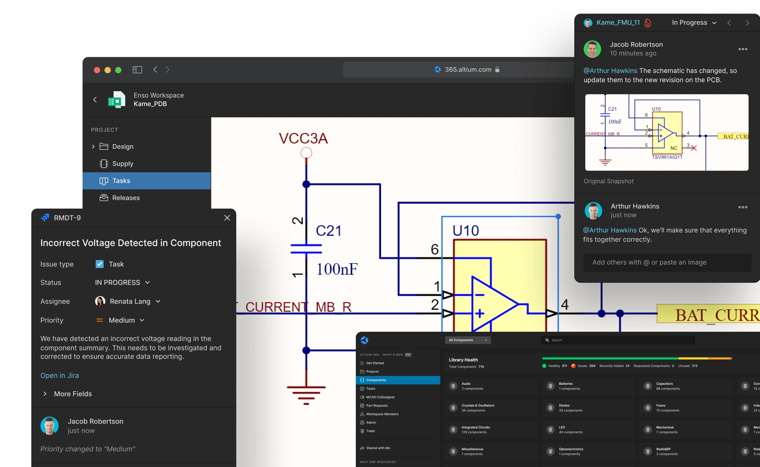Click the flame icon next to Kame_FMU_11
The height and width of the screenshot is (467, 760).
(x=648, y=23)
